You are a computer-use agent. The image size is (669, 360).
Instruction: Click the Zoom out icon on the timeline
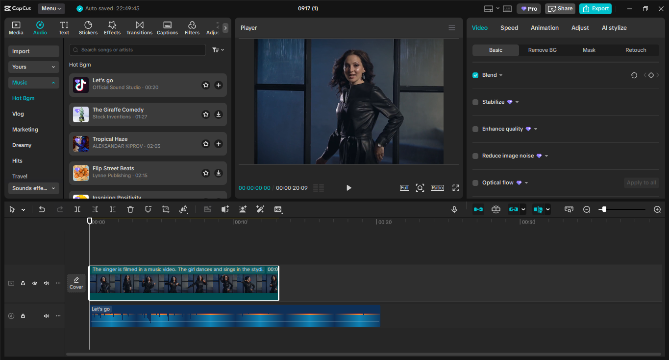coord(587,209)
